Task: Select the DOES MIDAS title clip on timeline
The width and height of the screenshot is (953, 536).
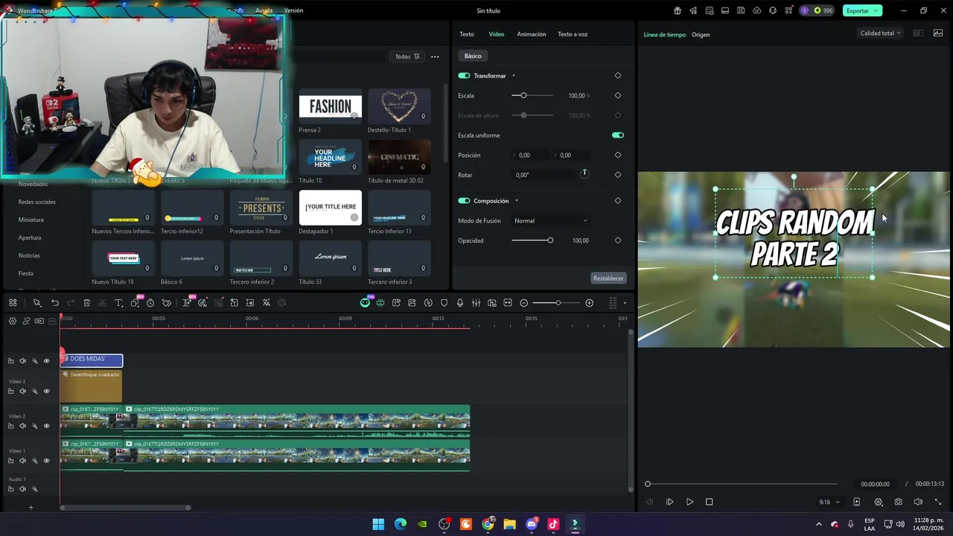Action: pos(92,360)
